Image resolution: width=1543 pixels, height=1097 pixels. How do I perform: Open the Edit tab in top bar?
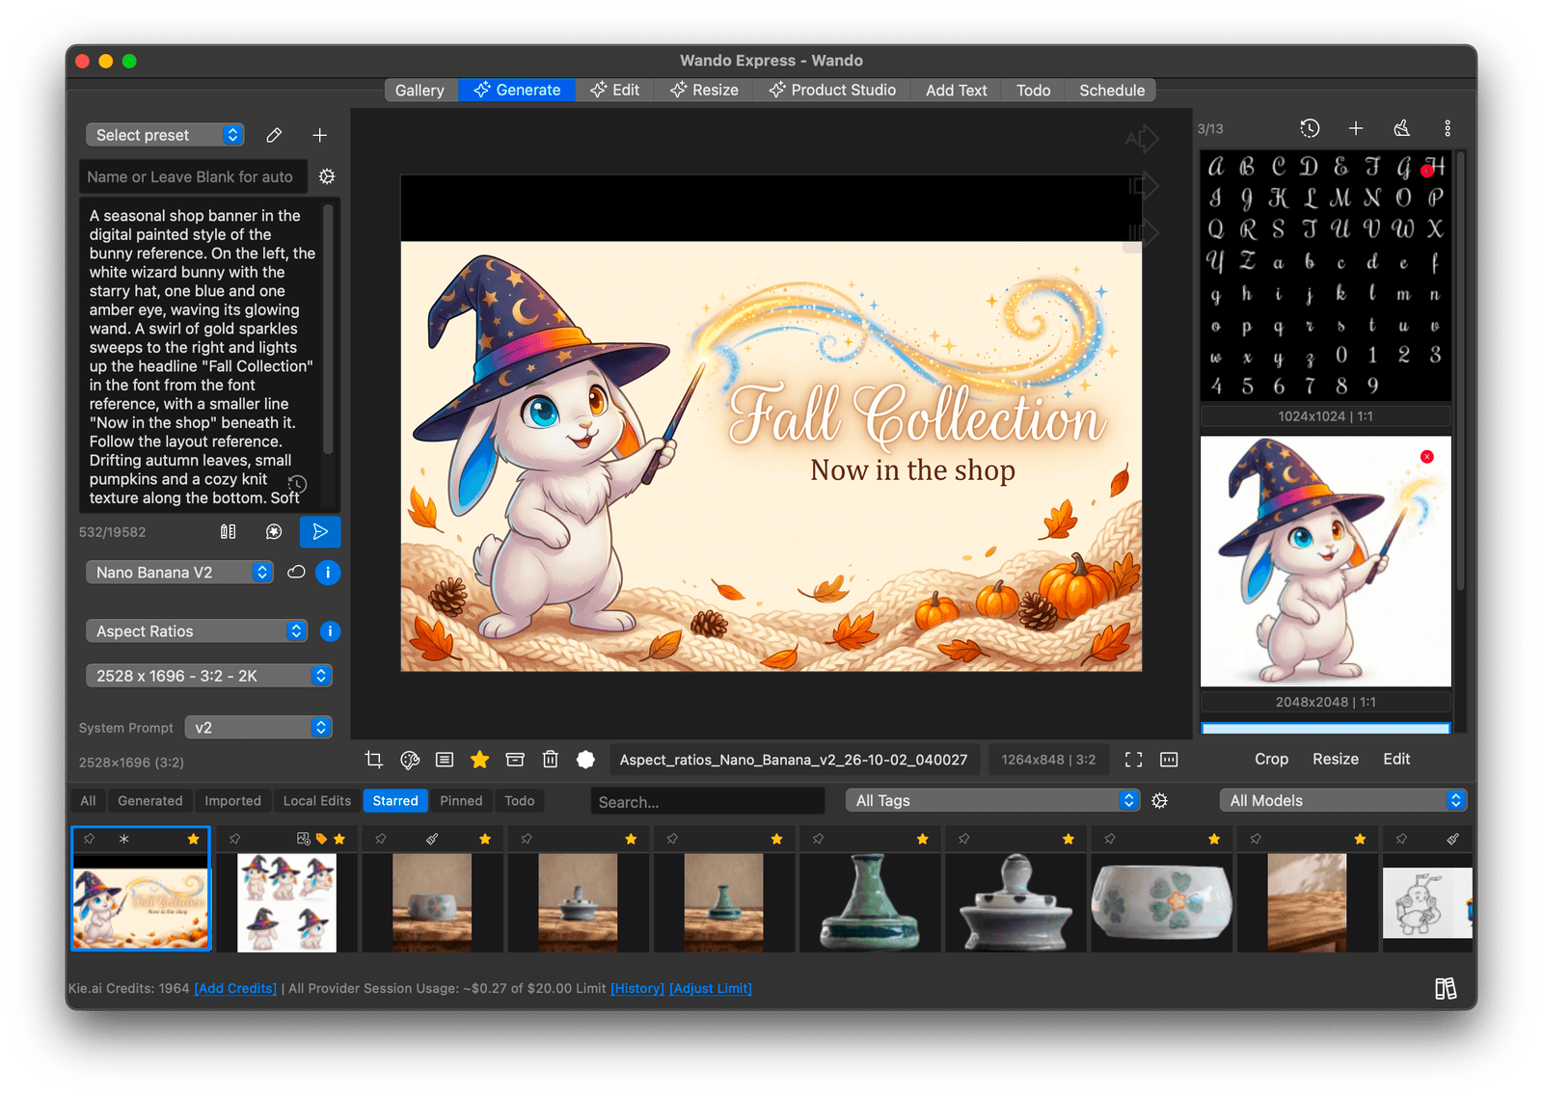tap(615, 90)
